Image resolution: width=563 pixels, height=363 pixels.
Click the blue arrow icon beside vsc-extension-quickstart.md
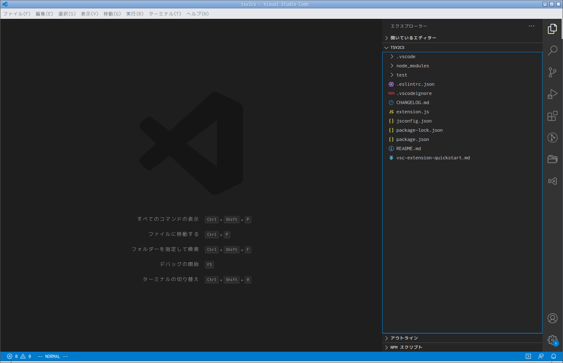pos(391,158)
